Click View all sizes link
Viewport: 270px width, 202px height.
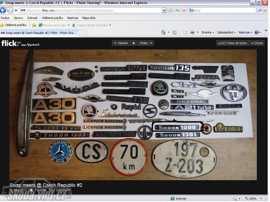232,43
